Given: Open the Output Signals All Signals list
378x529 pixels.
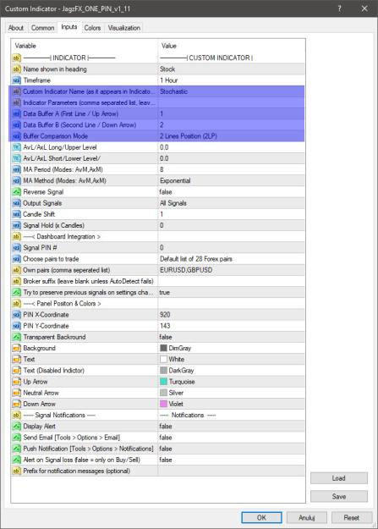Looking at the screenshot, I should (232, 203).
